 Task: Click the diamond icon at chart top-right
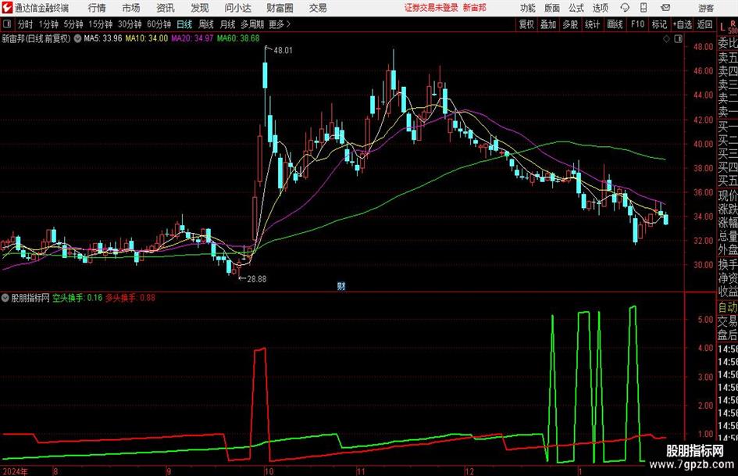666,39
